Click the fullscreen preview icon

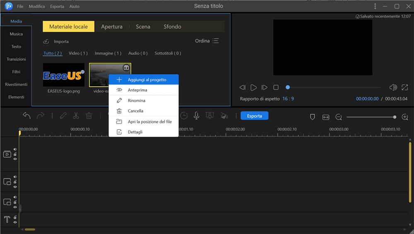[404, 87]
